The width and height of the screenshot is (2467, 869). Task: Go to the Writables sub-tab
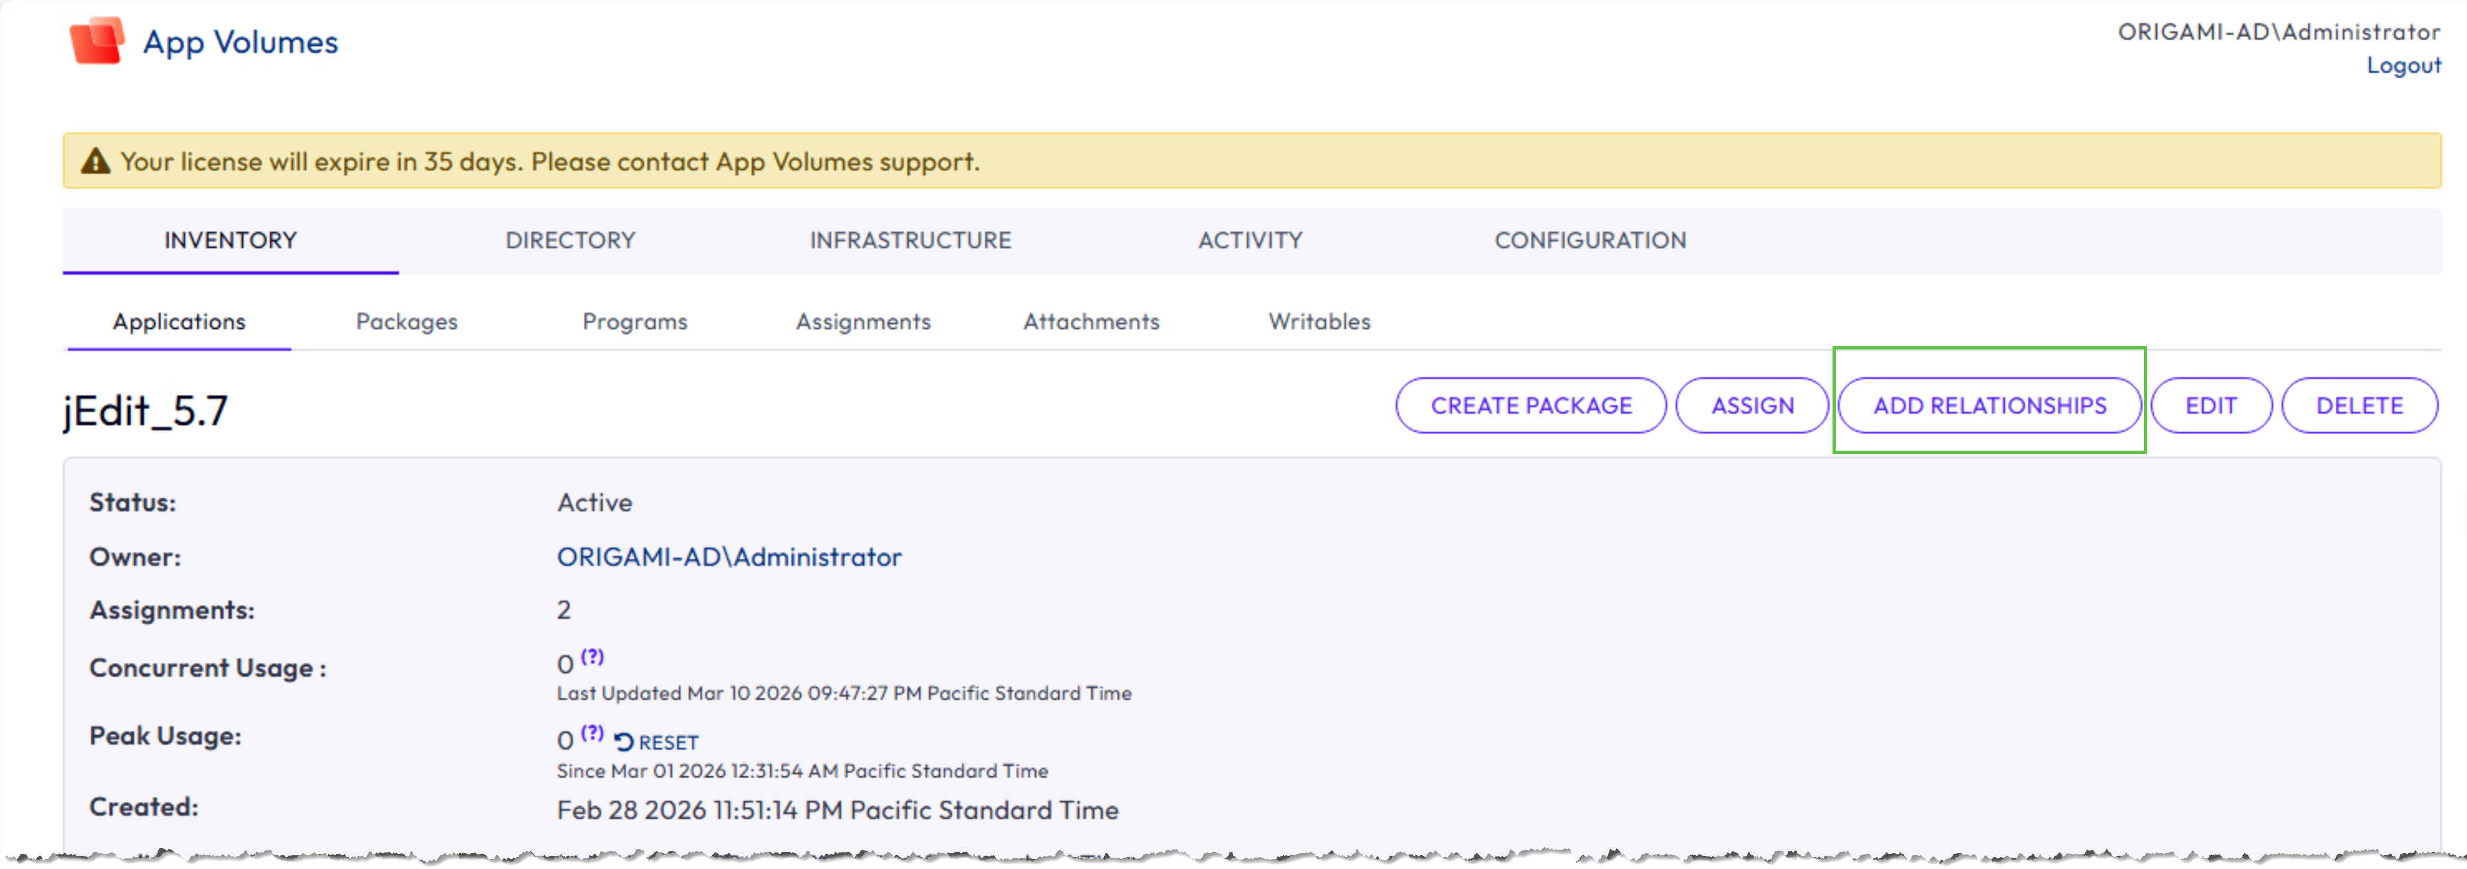tap(1320, 322)
